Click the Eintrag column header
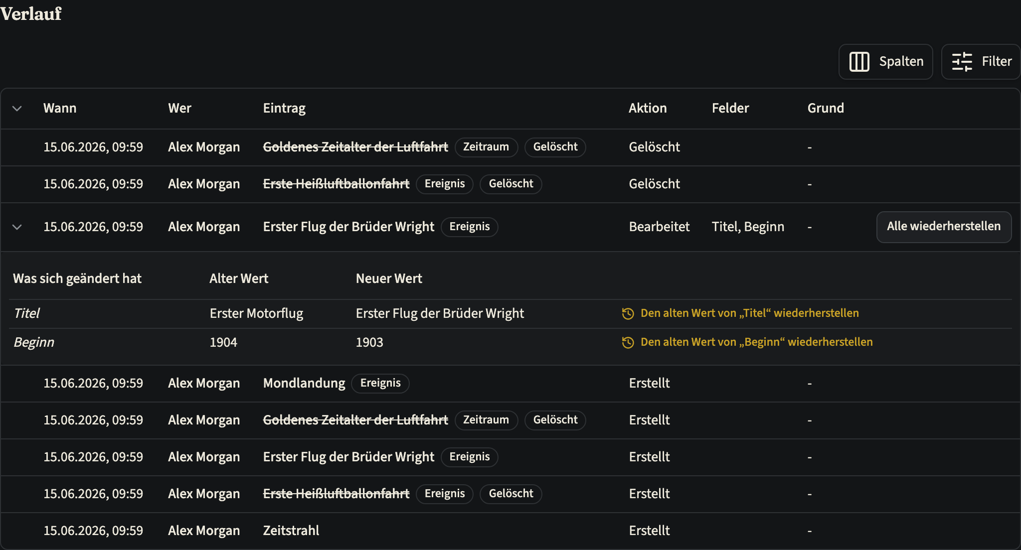The image size is (1021, 550). [x=284, y=108]
